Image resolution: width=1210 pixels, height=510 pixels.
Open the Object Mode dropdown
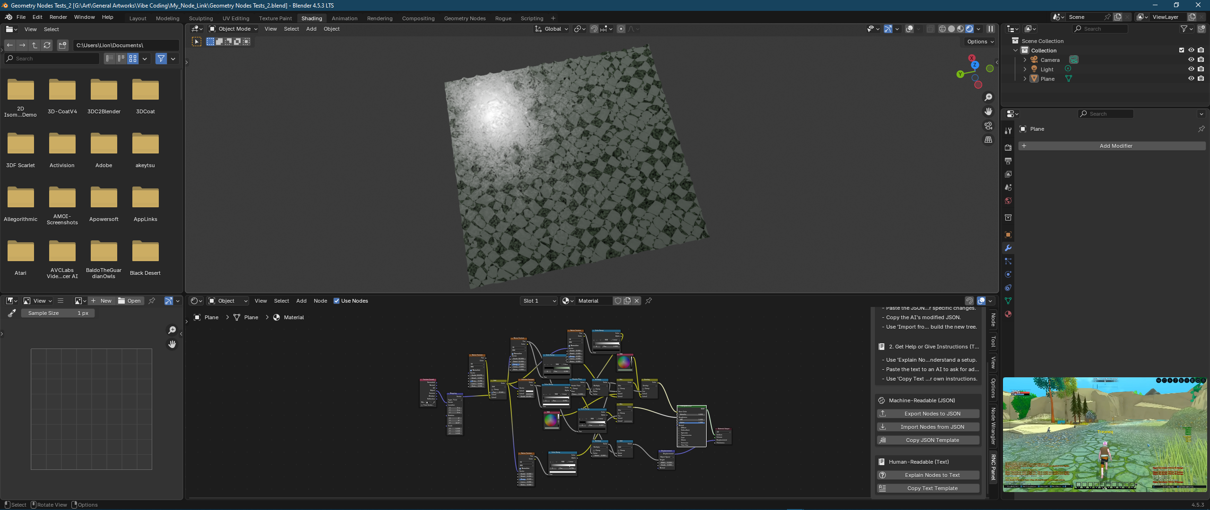click(x=233, y=29)
